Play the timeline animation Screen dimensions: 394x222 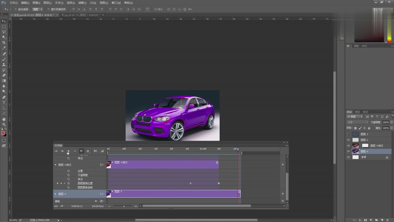(x=68, y=151)
